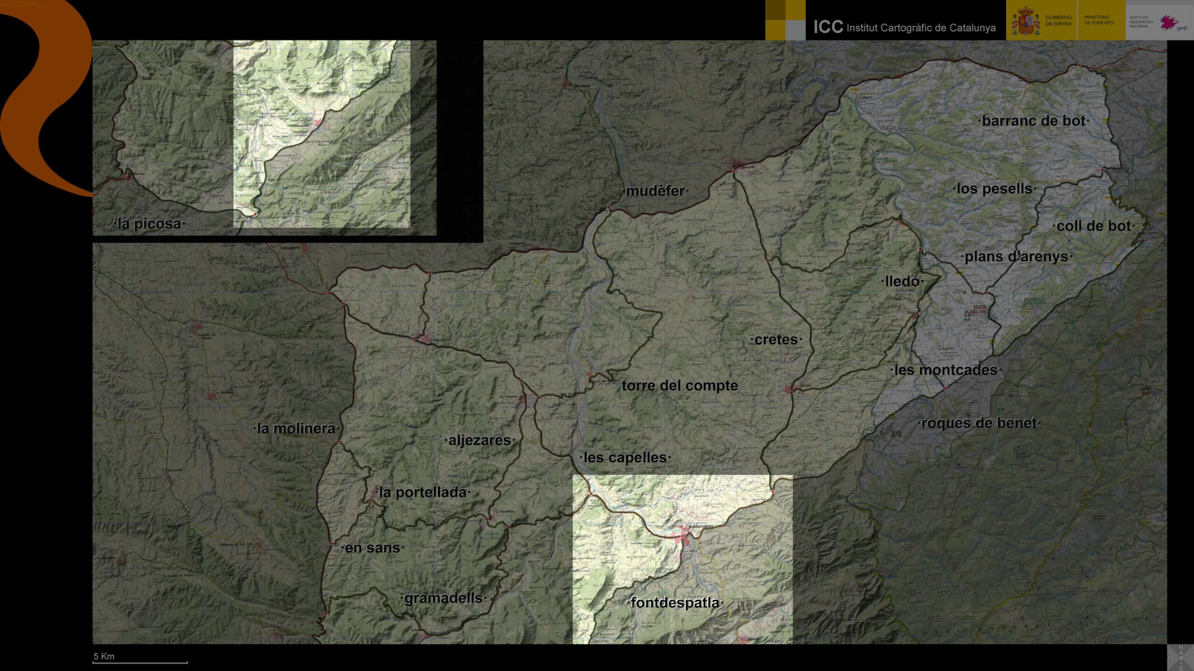This screenshot has height=671, width=1194.
Task: Select the 'plans d'arenys' label
Action: click(x=1016, y=256)
